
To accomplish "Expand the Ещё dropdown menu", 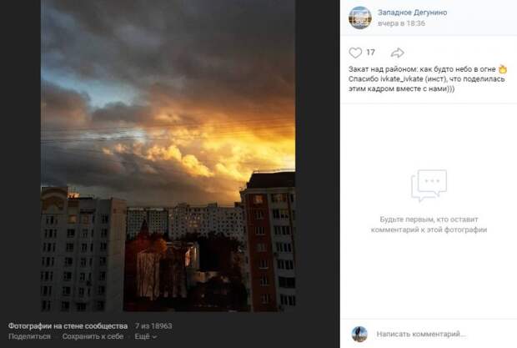I will [145, 336].
